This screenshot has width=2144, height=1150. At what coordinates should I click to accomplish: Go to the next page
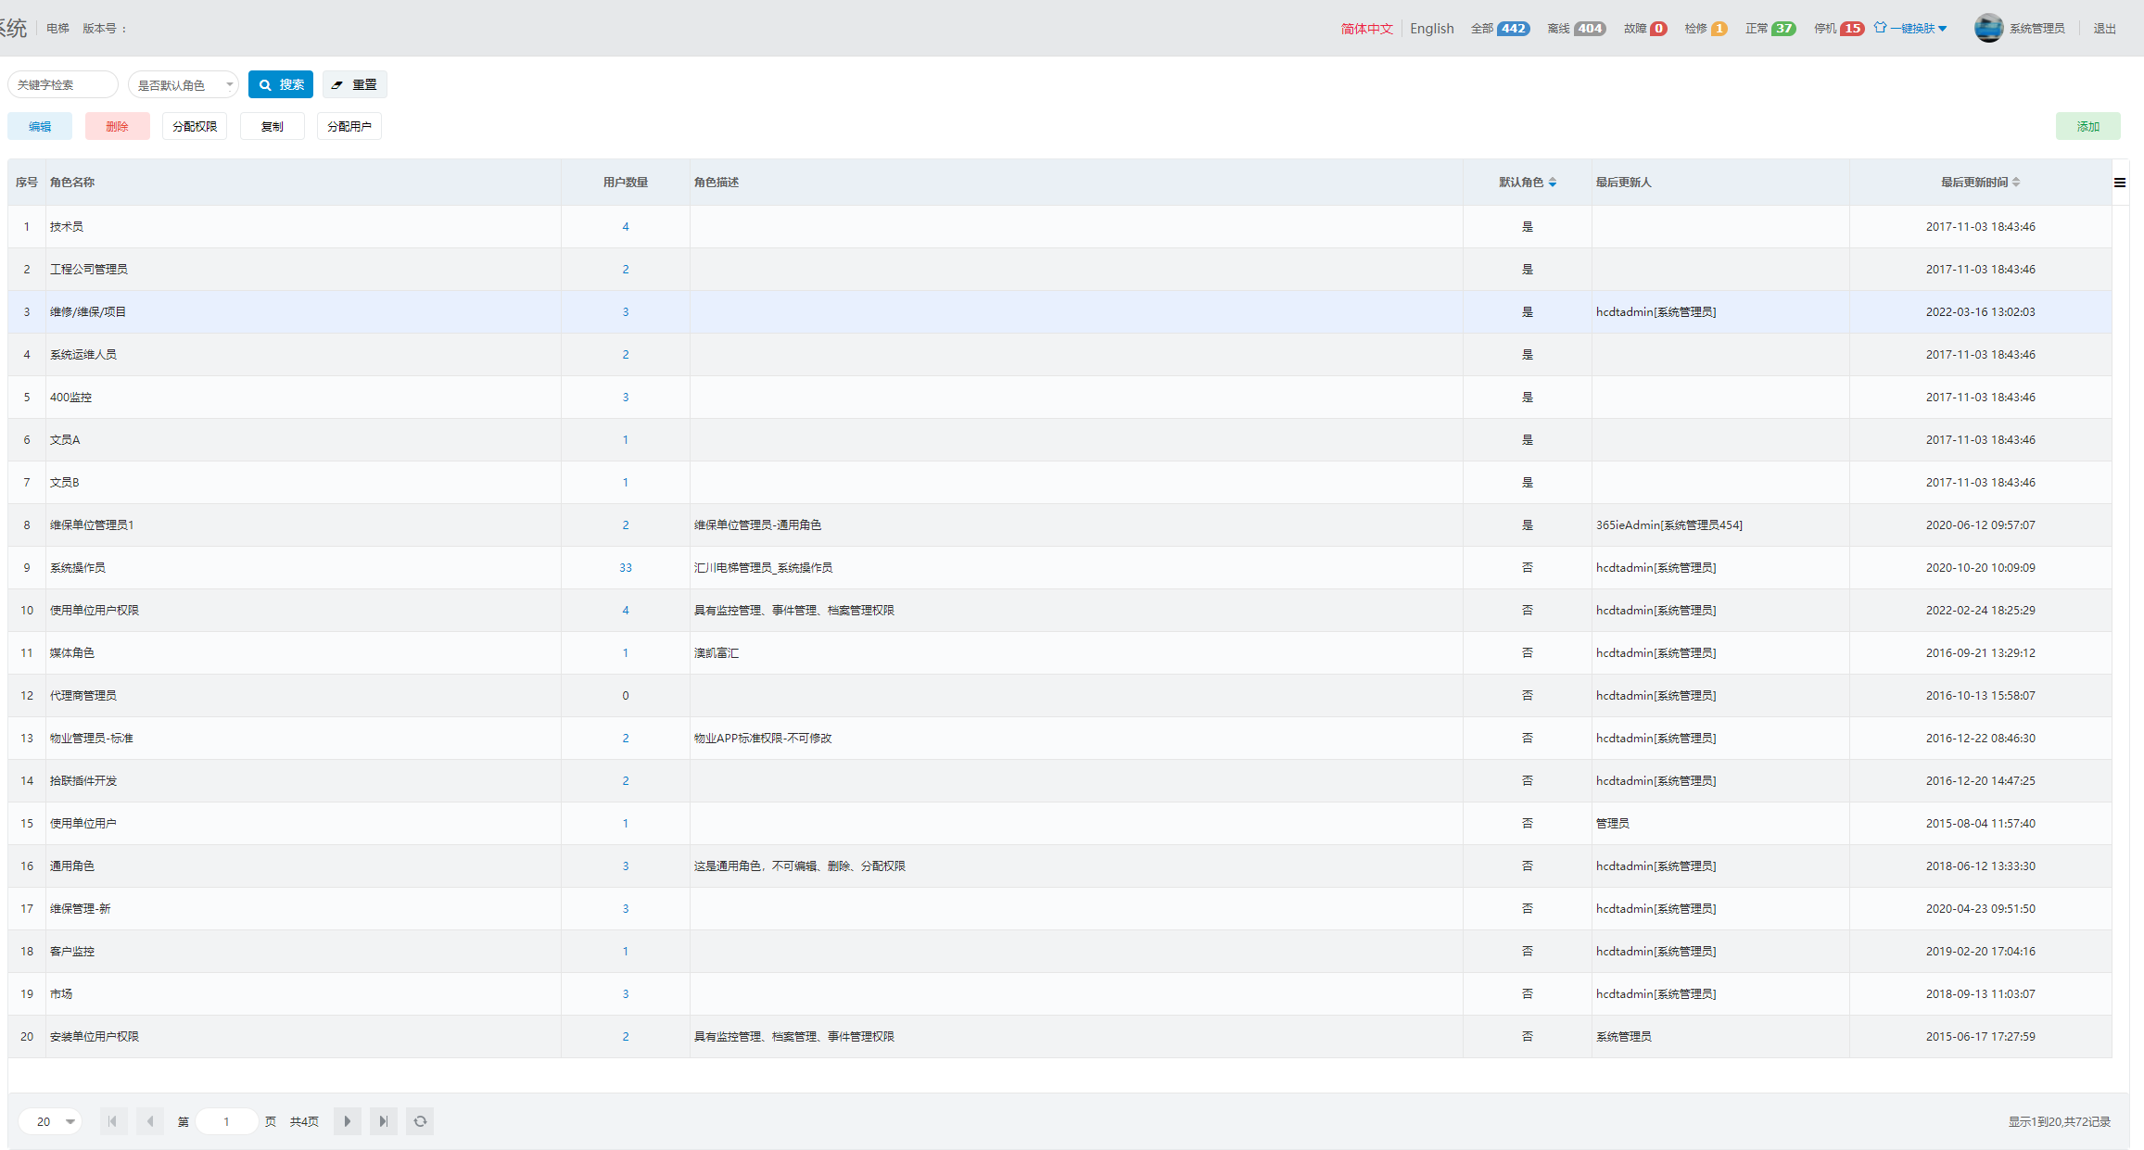[347, 1121]
